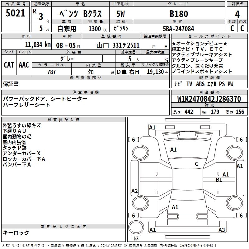Viewport: 249px width, 249px height.
Task: Select windshield mark G on diagram
Action: (197, 164)
